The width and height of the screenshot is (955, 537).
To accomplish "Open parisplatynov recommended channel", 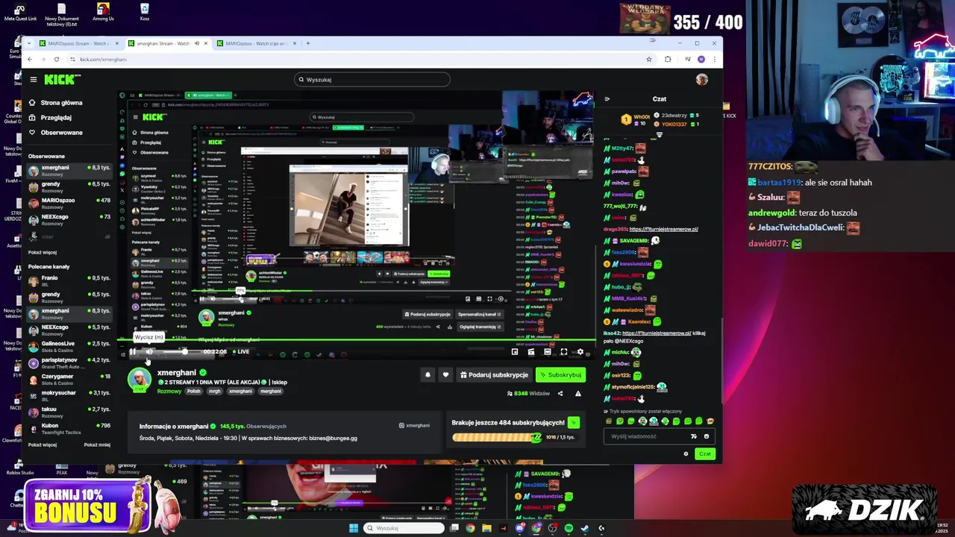I will [x=69, y=363].
